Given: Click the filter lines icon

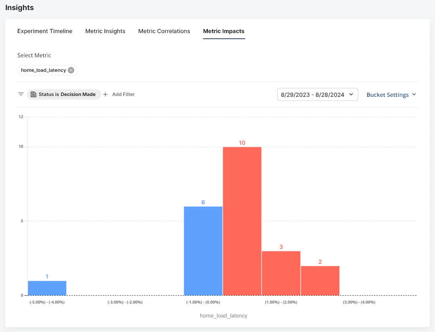Looking at the screenshot, I should pos(21,94).
